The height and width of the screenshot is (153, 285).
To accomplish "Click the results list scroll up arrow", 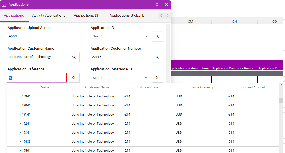I will click(x=281, y=85).
